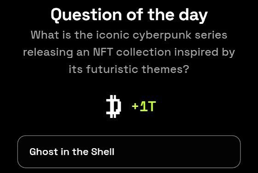Click the word 'series' in the question
The width and height of the screenshot is (258, 173).
click(x=211, y=35)
